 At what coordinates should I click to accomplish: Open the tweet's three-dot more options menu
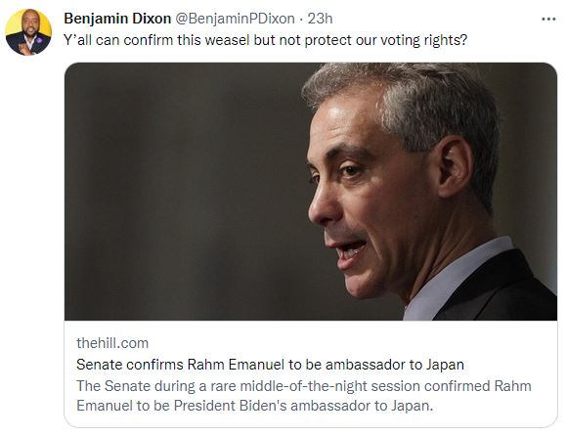pos(548,20)
